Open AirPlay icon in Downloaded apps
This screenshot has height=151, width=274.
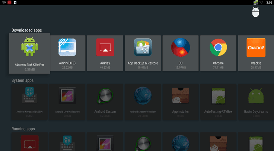coord(105,47)
